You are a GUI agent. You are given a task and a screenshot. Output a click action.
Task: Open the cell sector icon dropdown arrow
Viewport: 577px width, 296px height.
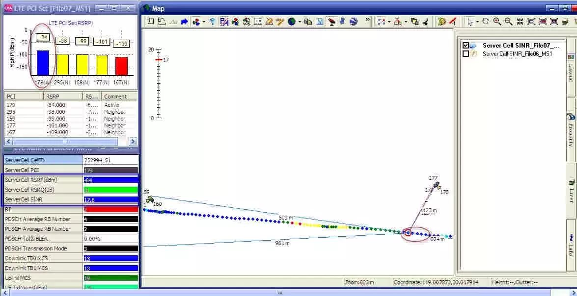(204, 22)
